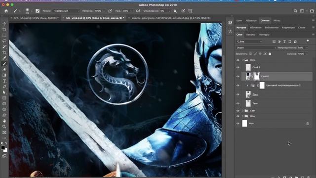Screen dimensions: 316x178
Task: Switch to the Каналы tab
Action: pyautogui.click(x=251, y=35)
